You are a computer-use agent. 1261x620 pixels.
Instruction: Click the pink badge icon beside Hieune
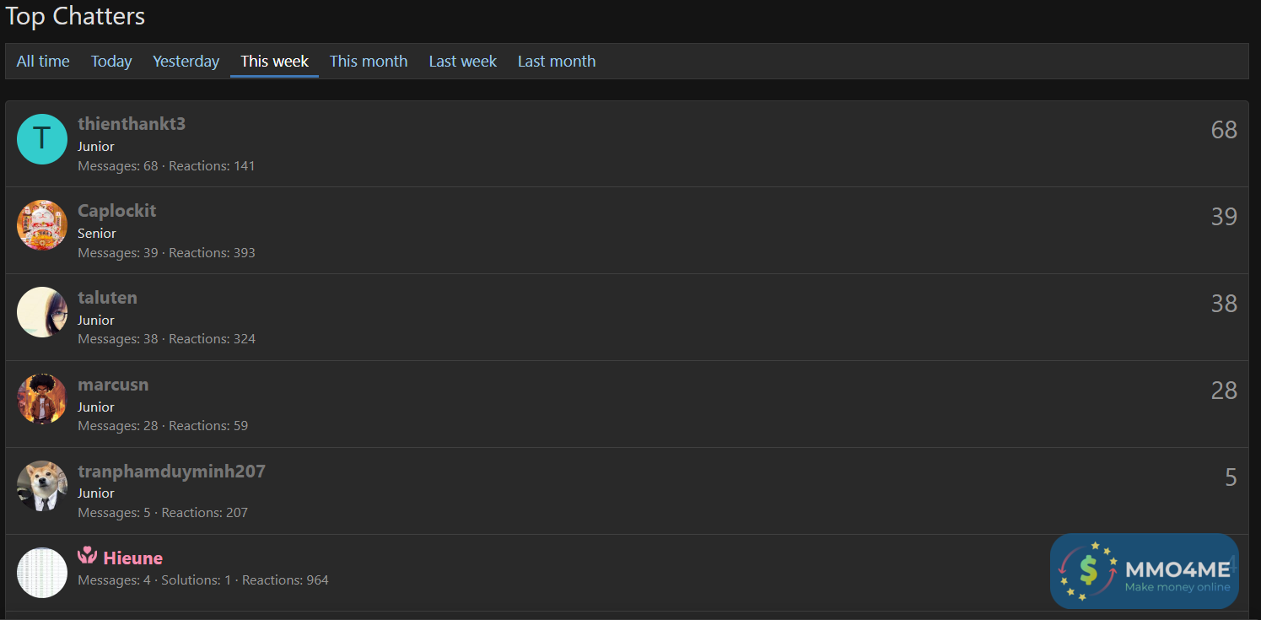point(88,557)
